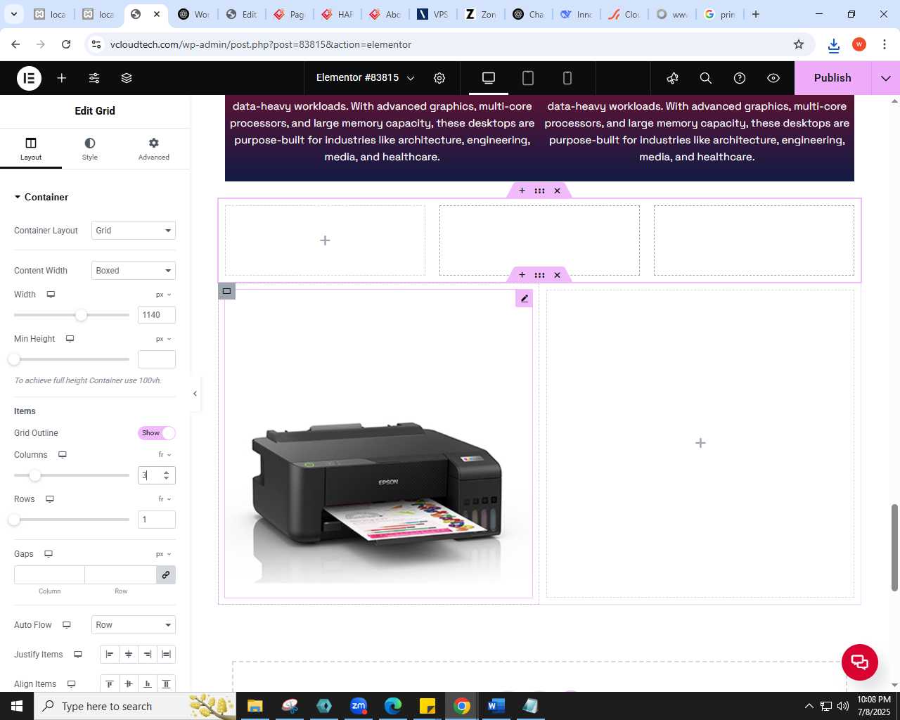Open the Container Layout dropdown

pos(134,231)
